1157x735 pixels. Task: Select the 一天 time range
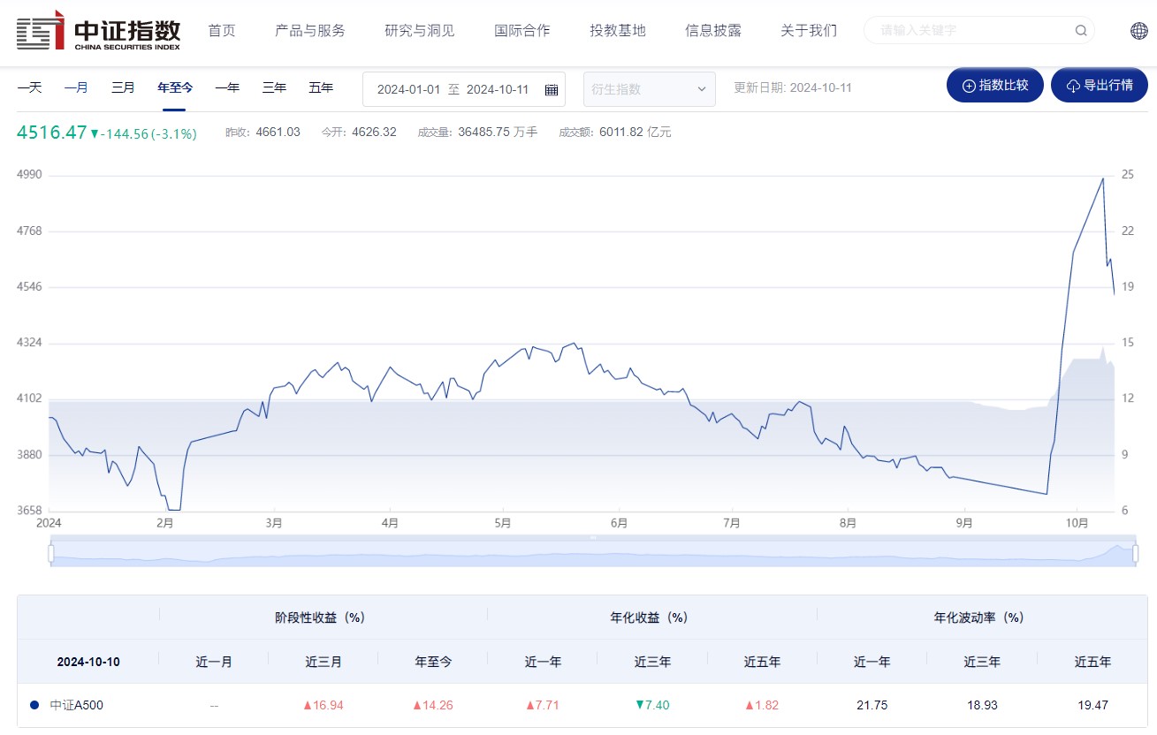pyautogui.click(x=29, y=87)
